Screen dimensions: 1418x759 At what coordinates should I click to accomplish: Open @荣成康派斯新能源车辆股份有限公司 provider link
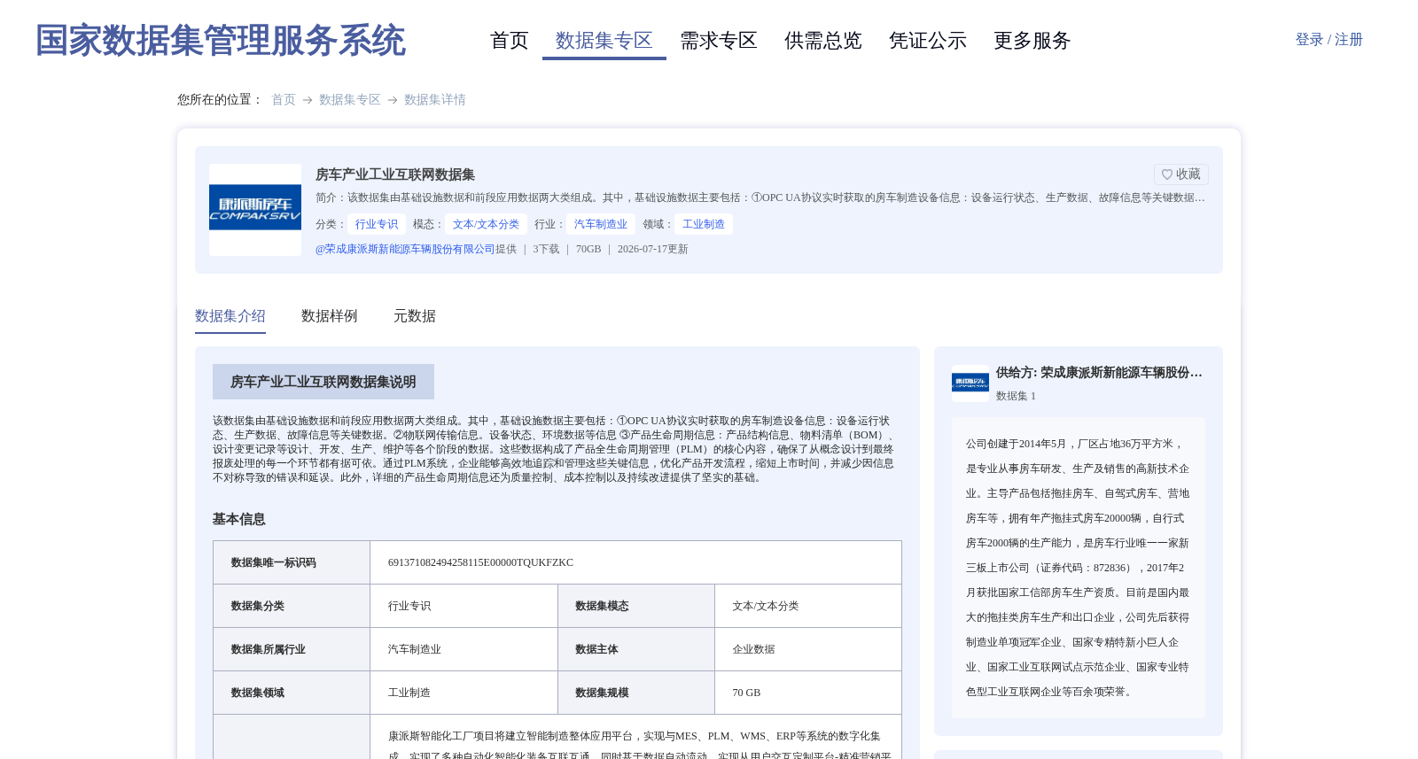(405, 249)
